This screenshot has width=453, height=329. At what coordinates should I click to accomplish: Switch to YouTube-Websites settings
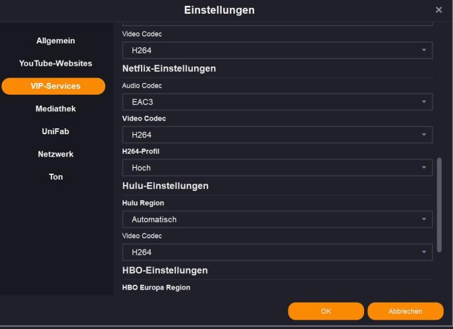pyautogui.click(x=55, y=64)
